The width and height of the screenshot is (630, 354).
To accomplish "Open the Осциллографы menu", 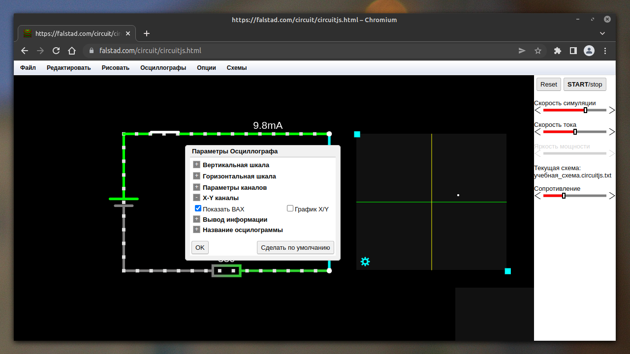I will 163,68.
